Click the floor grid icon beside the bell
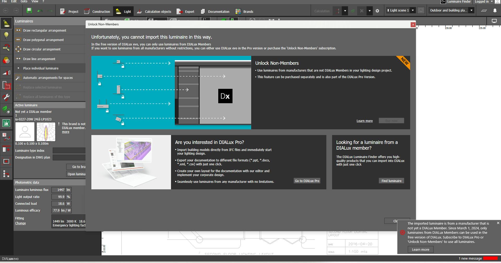The height and width of the screenshot is (263, 501). (484, 10)
